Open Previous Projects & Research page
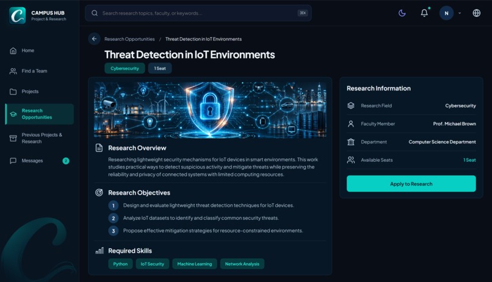The height and width of the screenshot is (282, 492). (x=40, y=139)
